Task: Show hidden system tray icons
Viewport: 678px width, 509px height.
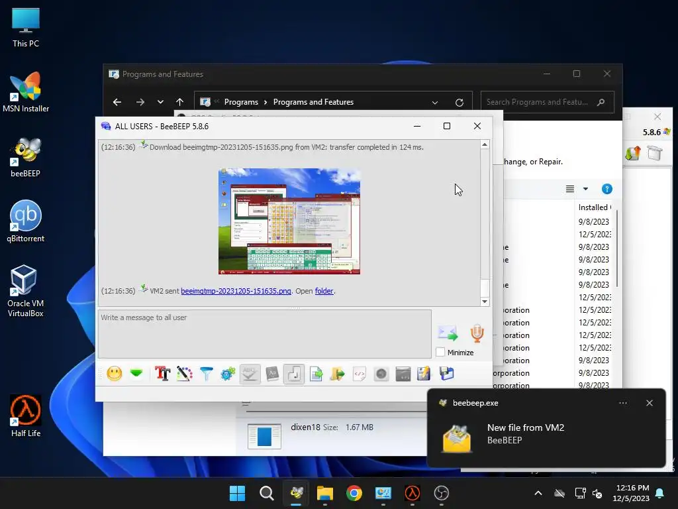Action: [x=538, y=493]
